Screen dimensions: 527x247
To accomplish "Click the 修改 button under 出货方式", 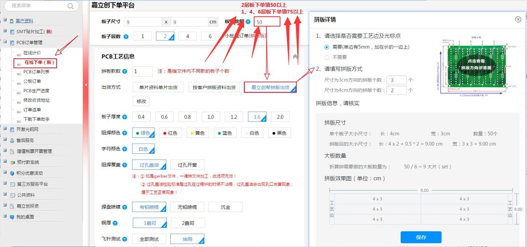I will pyautogui.click(x=141, y=101).
